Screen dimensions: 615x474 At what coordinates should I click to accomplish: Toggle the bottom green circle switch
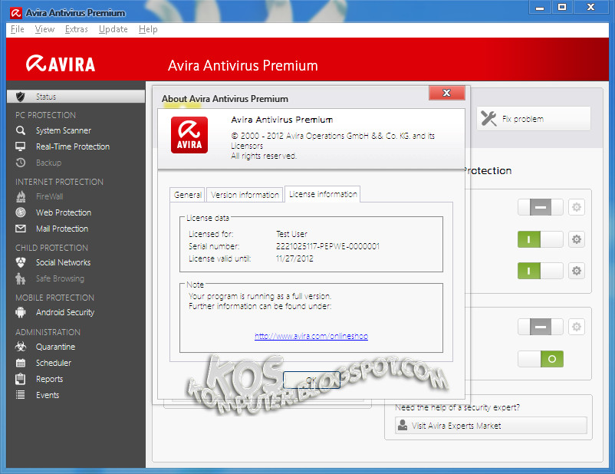(541, 359)
